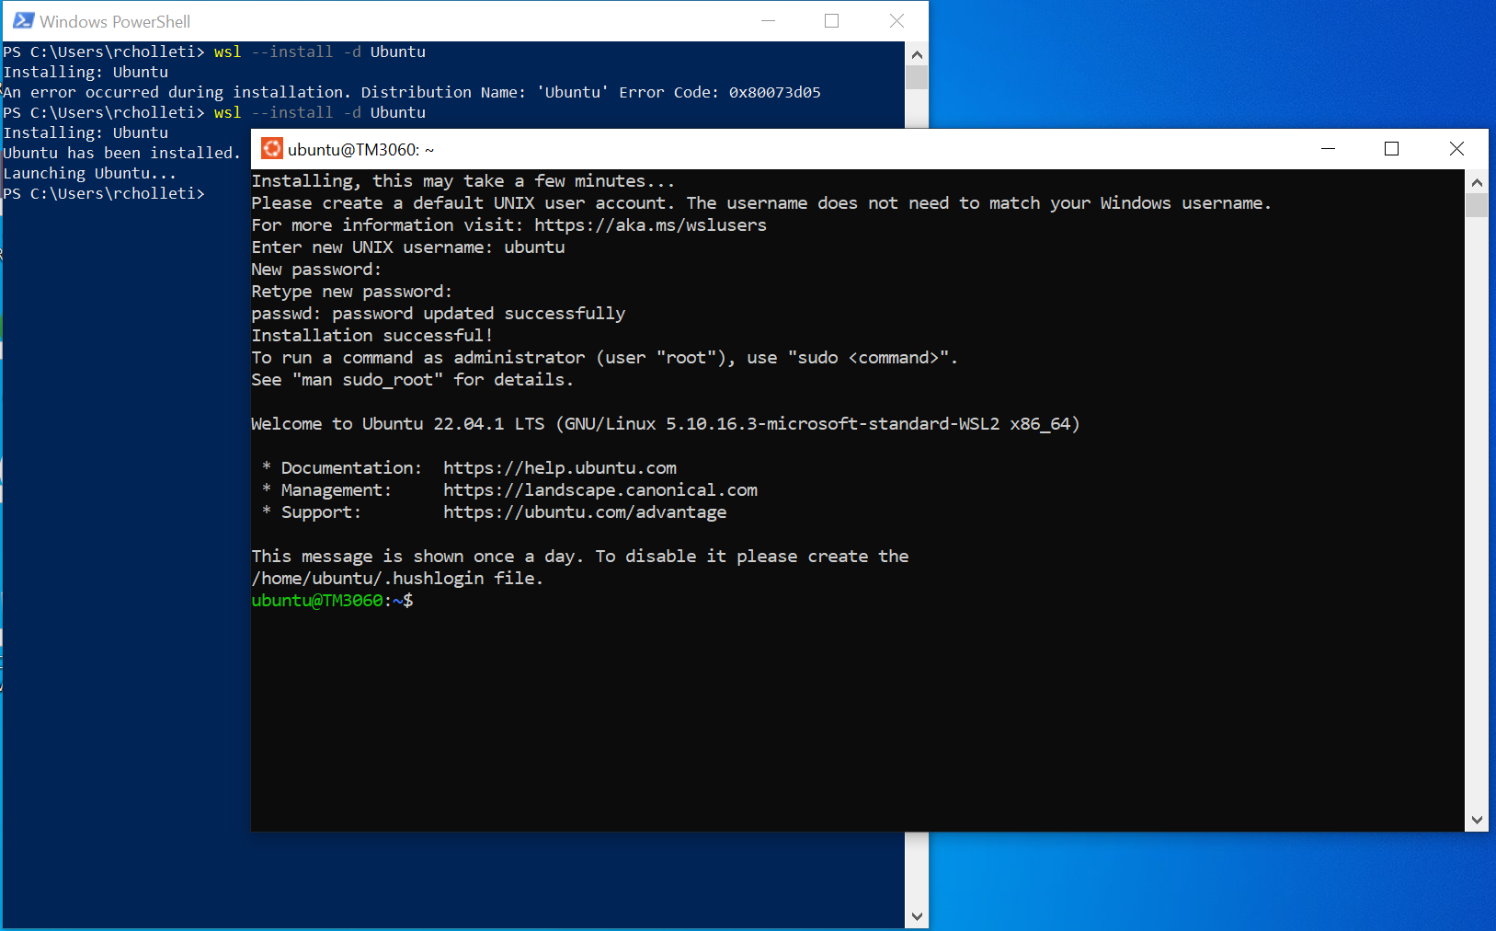Click the https://landscape.canonical.com management URL
Screen dimensions: 1496x931
600,490
